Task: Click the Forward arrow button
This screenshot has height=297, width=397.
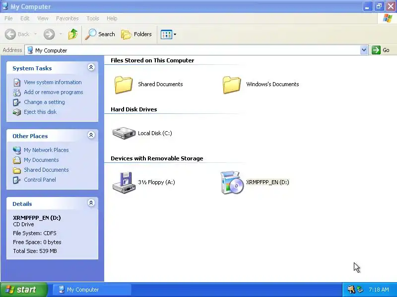Action: [x=49, y=34]
